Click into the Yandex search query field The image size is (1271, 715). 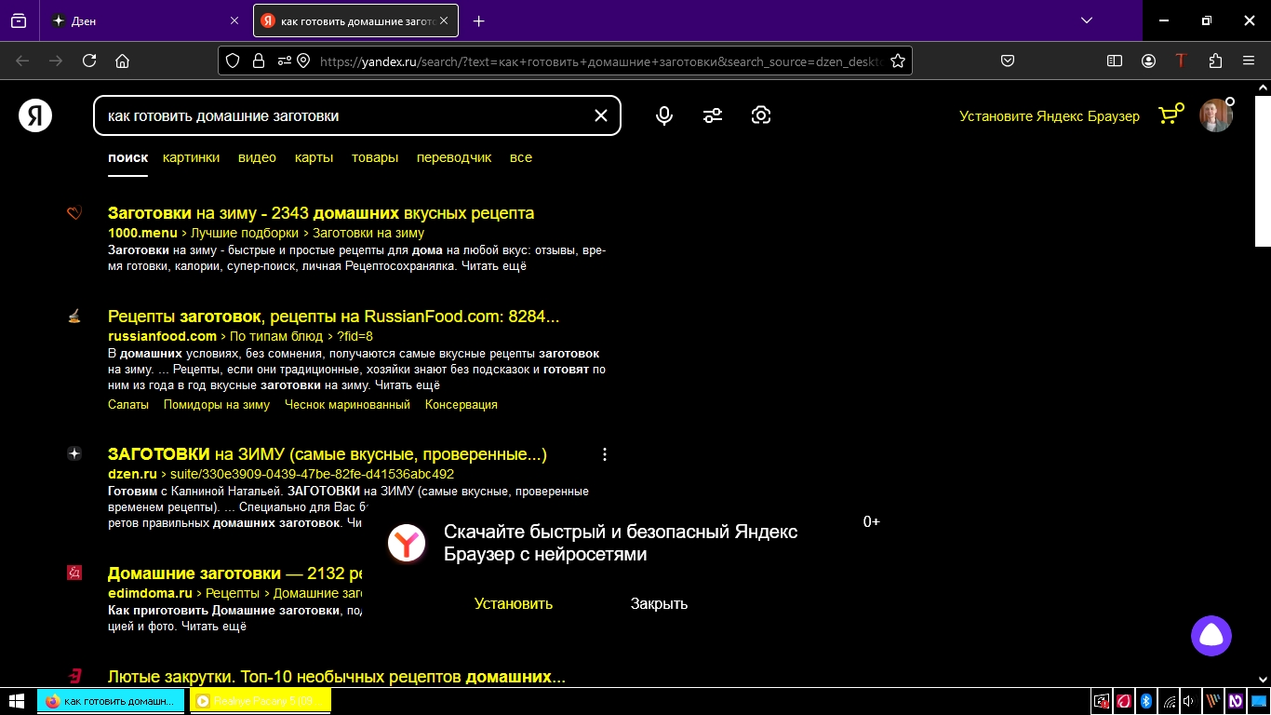[x=344, y=115]
